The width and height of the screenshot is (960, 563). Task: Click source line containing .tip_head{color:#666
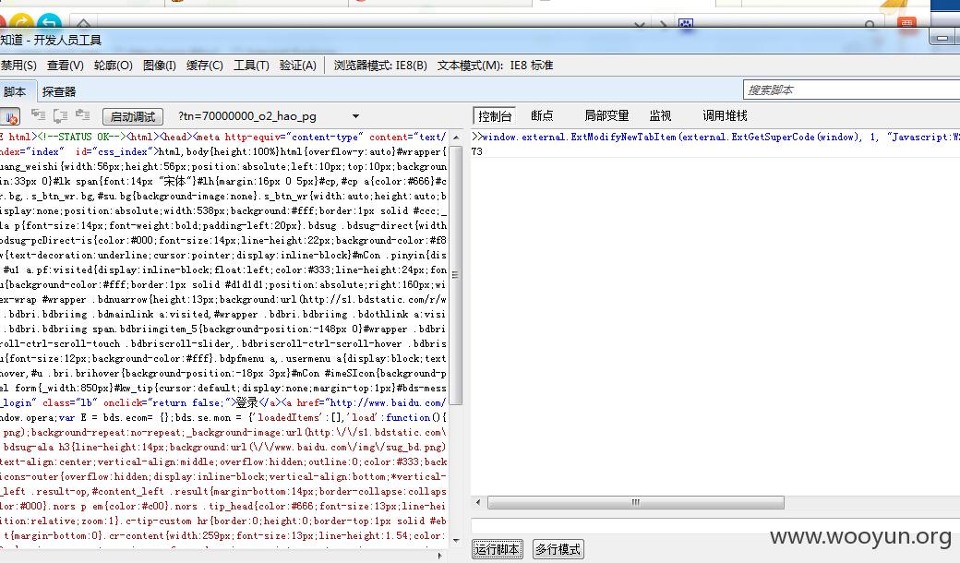coord(223,506)
